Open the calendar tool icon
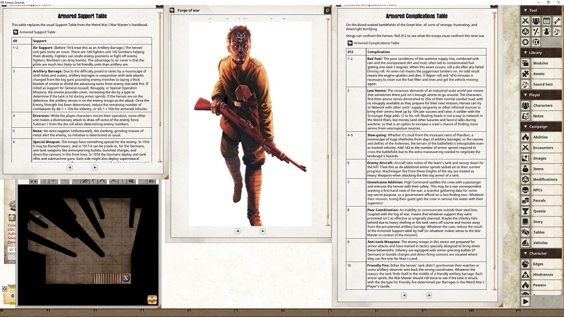564x317 pixels. tap(546, 21)
